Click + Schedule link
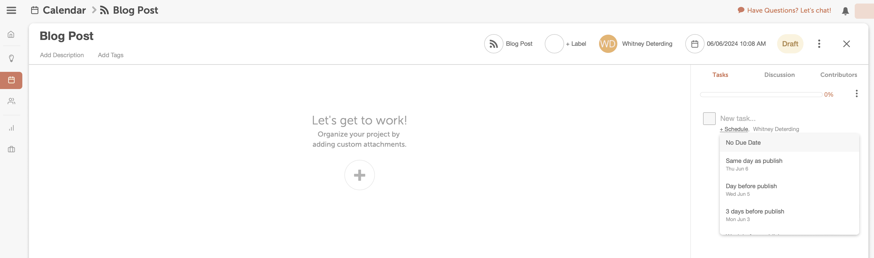 [733, 129]
